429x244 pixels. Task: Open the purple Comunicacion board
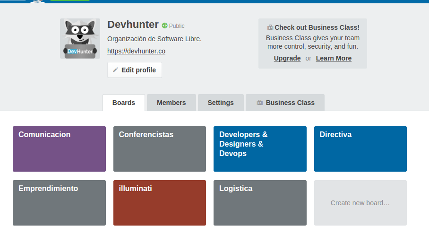point(60,149)
